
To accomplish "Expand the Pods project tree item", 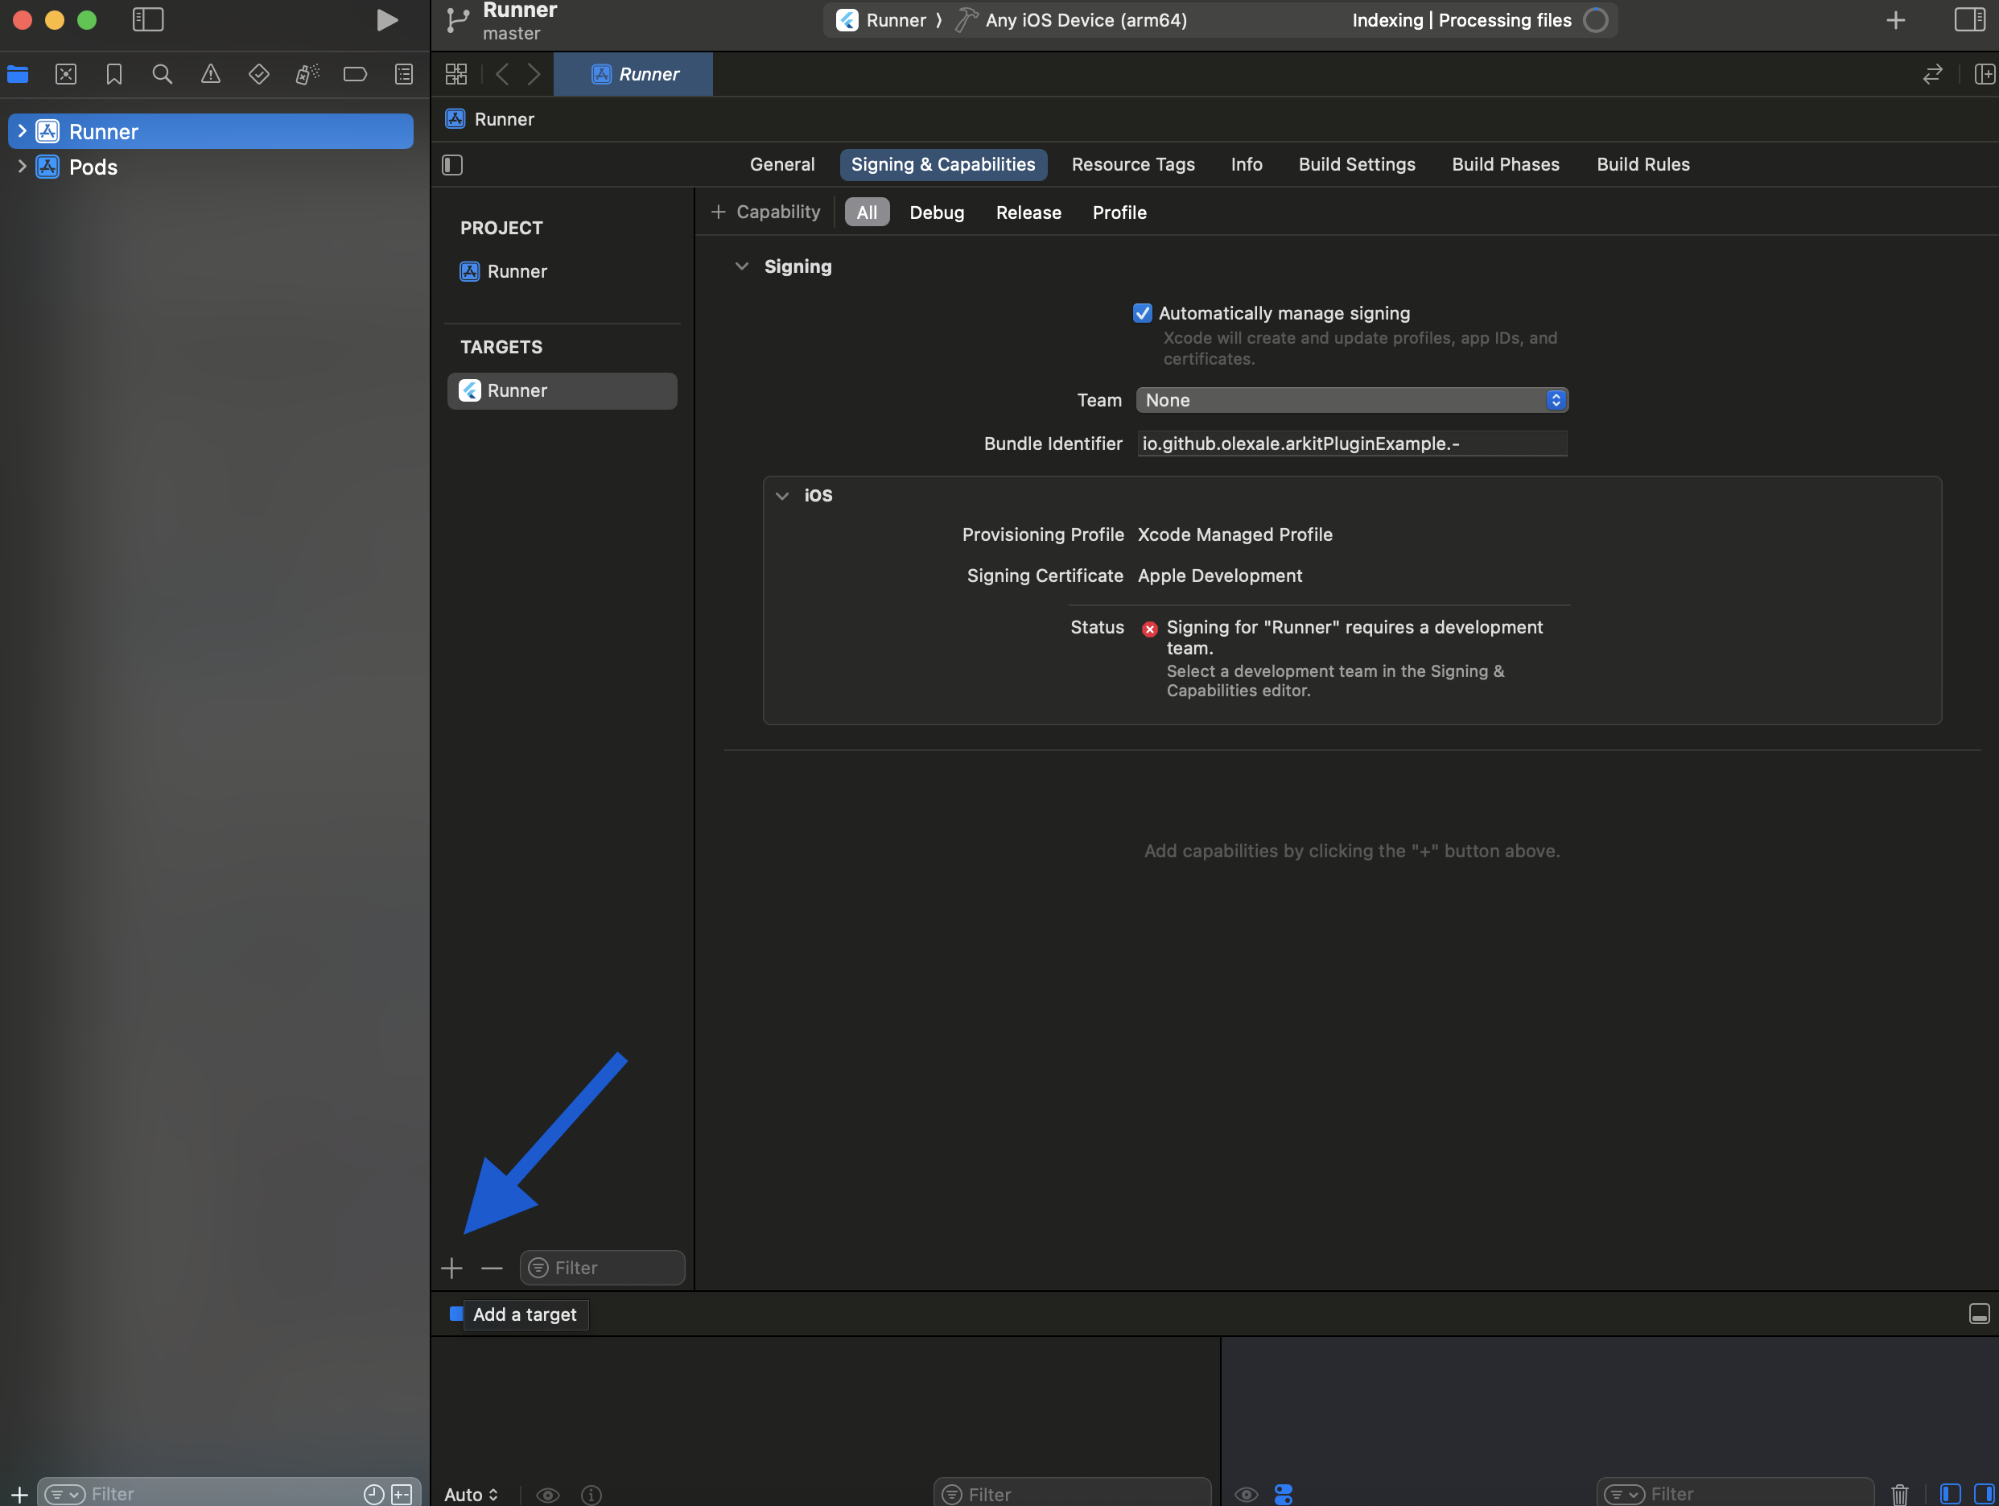I will 23,167.
